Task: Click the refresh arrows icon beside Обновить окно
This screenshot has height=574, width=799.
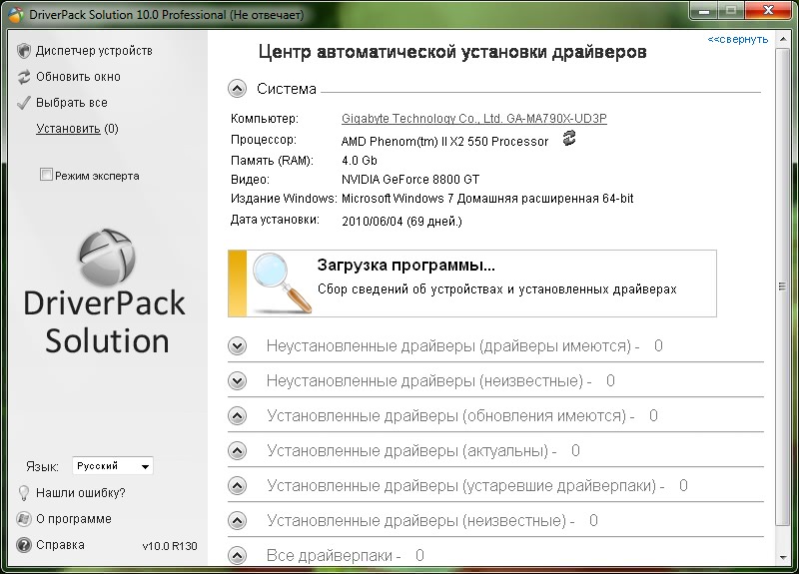Action: 23,77
